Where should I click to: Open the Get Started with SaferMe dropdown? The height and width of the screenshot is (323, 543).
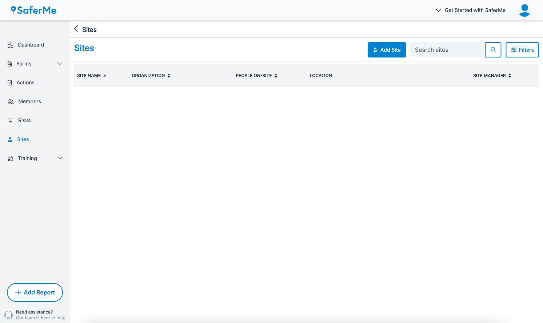470,10
